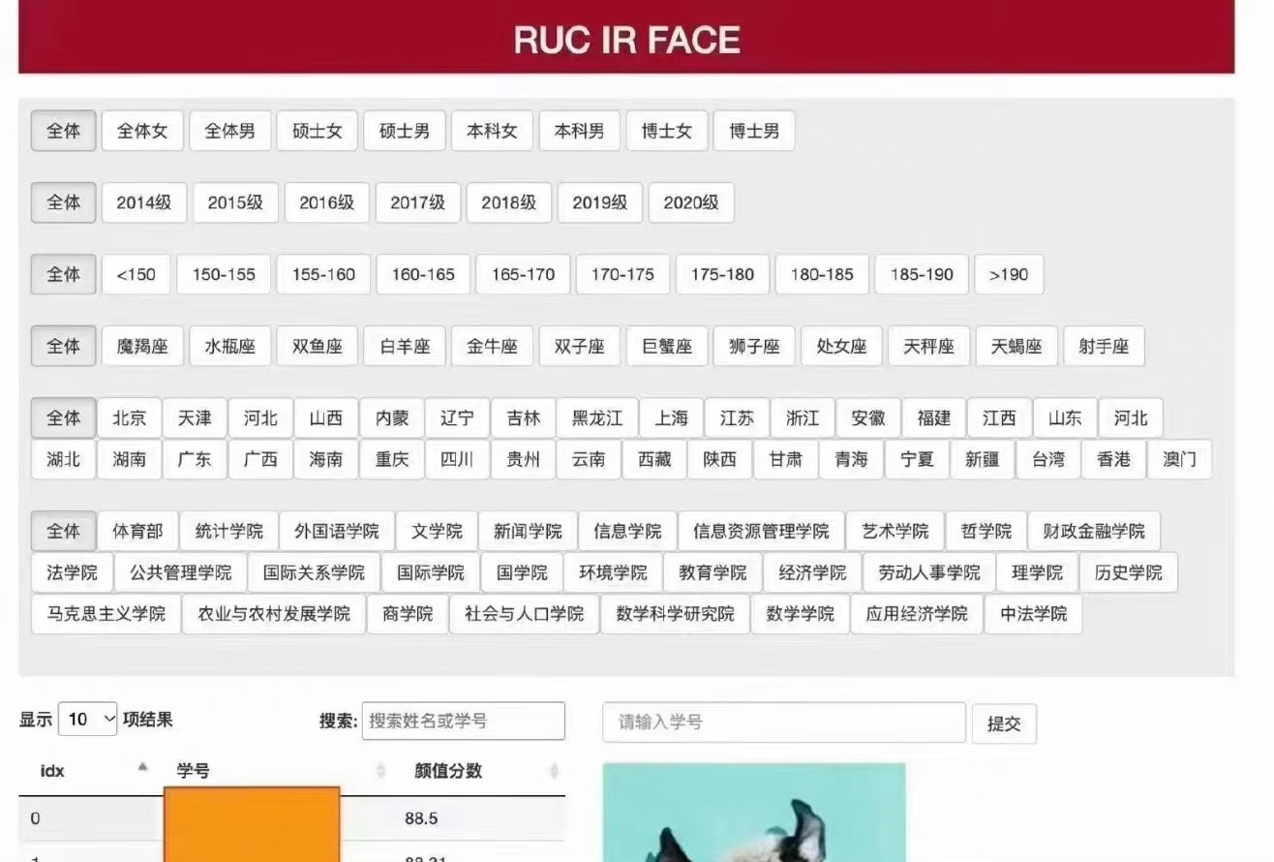The image size is (1274, 862).
Task: Choose the 艺术学院 department
Action: click(895, 531)
